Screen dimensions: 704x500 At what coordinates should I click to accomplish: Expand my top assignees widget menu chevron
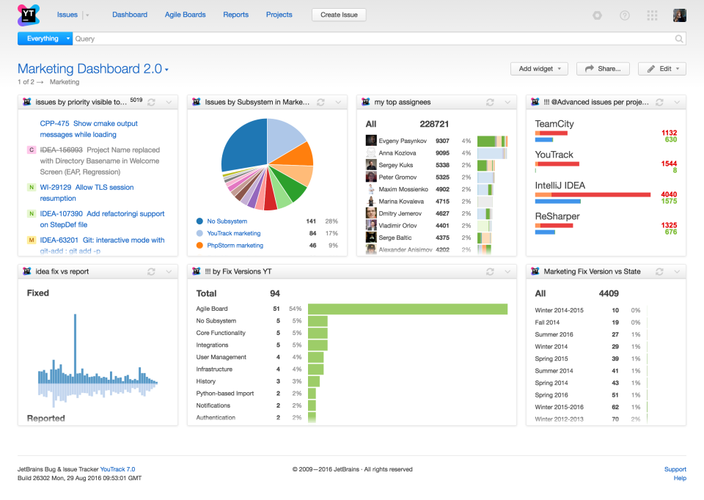[x=507, y=103]
